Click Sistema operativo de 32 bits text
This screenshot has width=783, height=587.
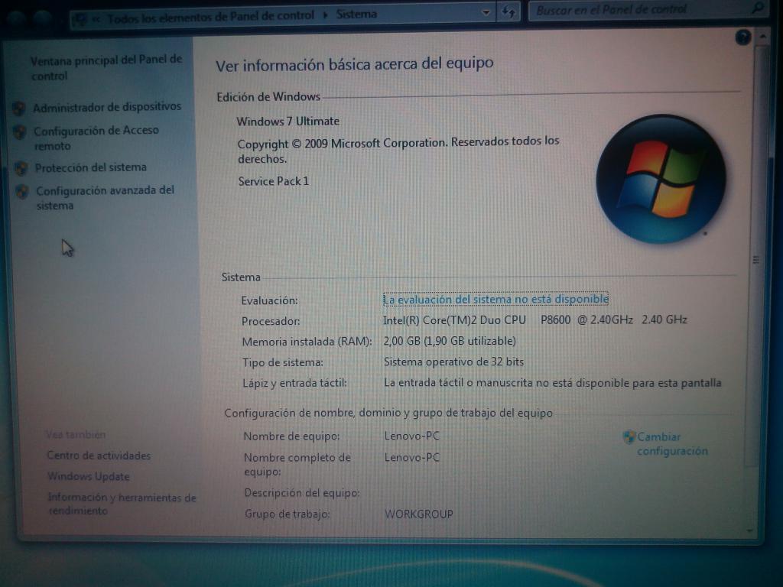point(453,362)
